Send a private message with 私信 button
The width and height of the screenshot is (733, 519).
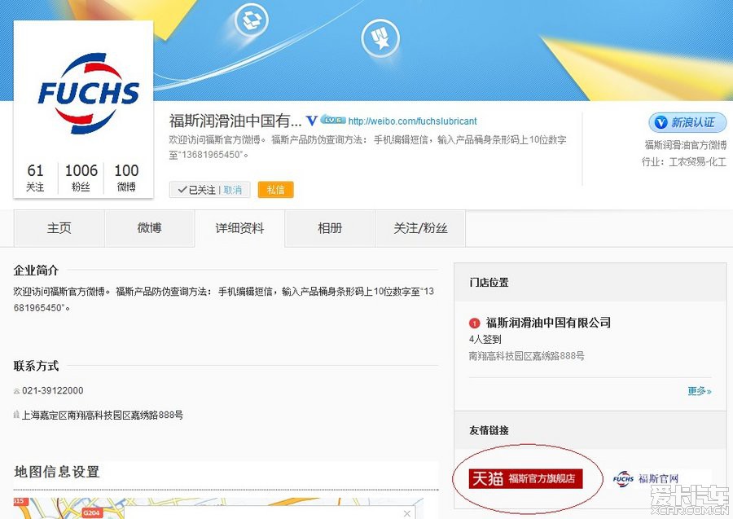click(x=275, y=190)
